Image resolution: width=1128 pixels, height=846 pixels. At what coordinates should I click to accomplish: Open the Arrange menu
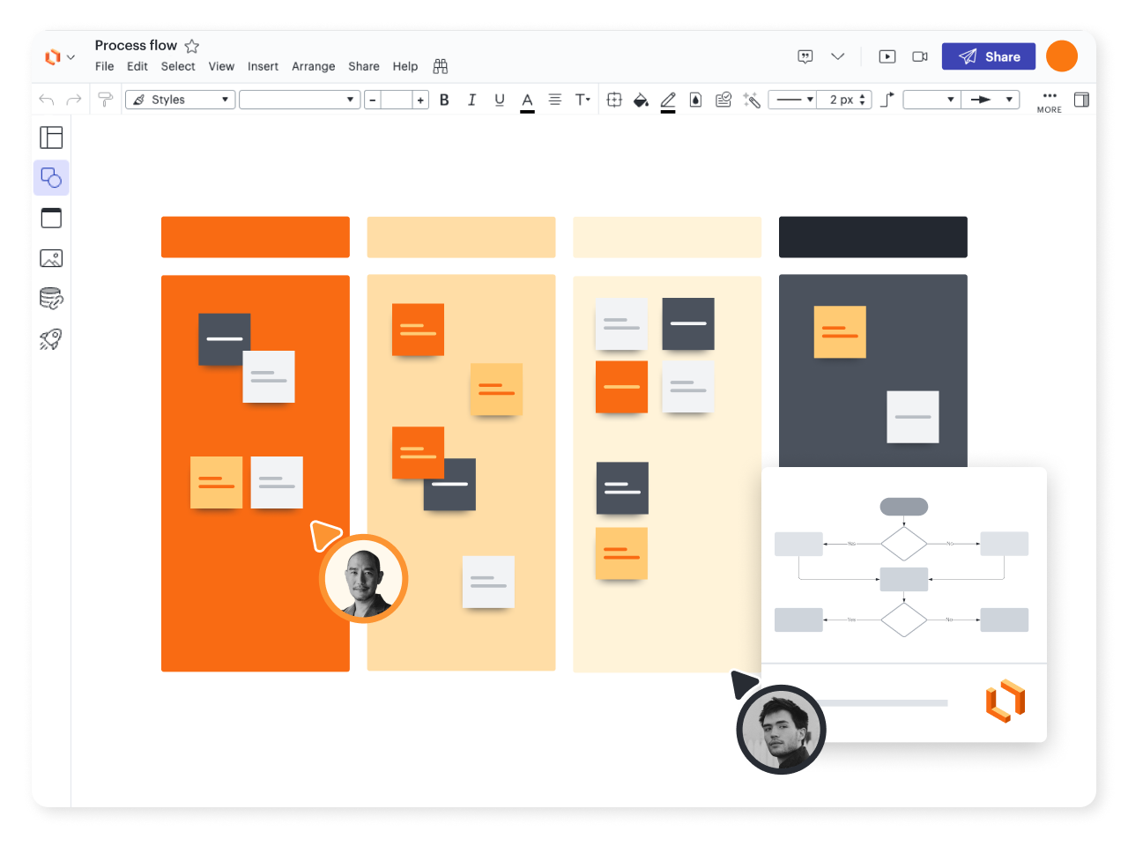pos(313,66)
